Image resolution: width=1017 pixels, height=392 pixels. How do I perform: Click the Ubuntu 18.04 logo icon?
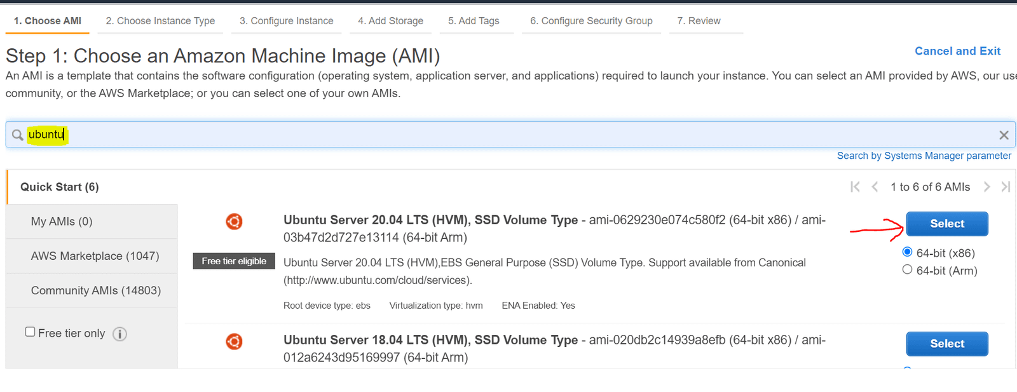click(234, 341)
